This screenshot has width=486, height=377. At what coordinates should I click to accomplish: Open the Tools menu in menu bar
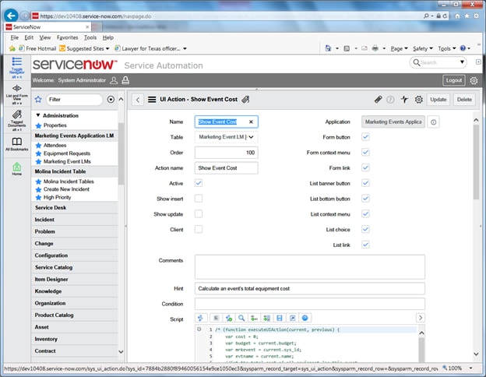point(90,37)
